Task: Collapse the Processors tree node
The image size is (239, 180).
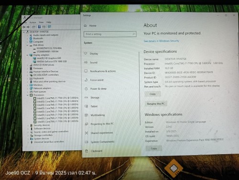Action: (28, 95)
